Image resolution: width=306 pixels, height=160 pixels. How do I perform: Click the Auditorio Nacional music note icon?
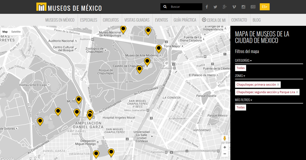point(76,41)
